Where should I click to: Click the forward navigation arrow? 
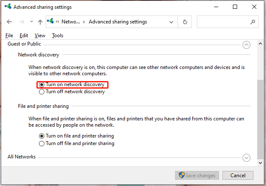[22, 22]
